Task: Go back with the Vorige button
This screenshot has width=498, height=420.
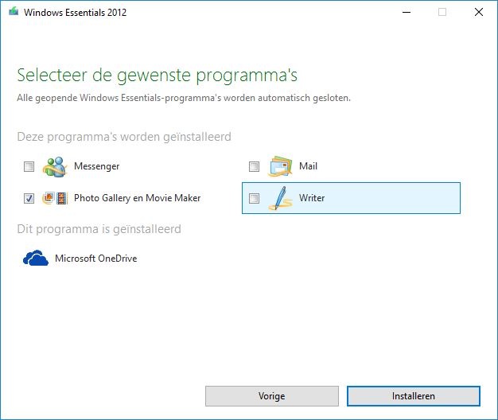Action: 271,395
